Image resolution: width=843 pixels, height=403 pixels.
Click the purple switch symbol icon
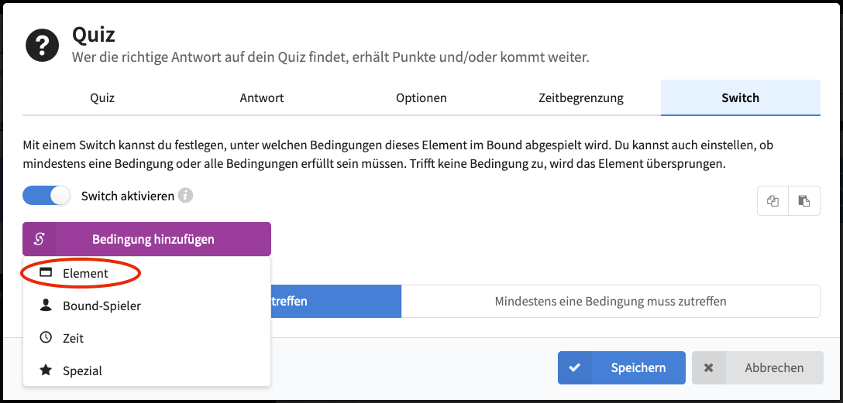40,239
